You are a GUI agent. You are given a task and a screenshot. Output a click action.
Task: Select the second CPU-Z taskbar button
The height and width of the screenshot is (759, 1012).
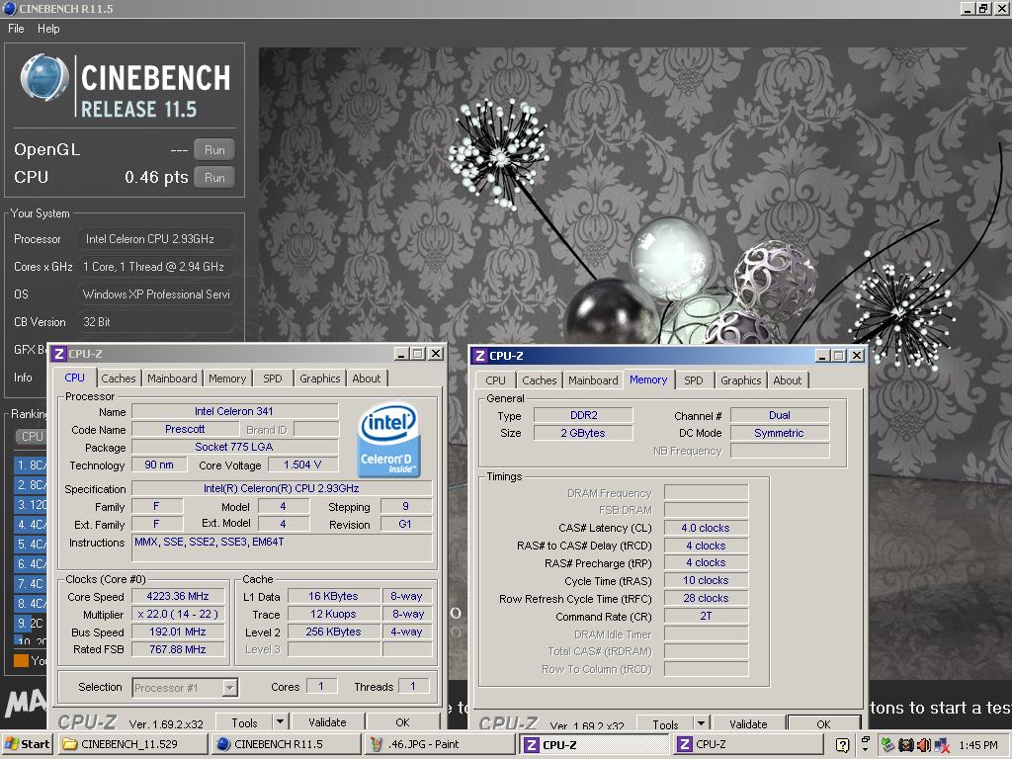pyautogui.click(x=748, y=744)
